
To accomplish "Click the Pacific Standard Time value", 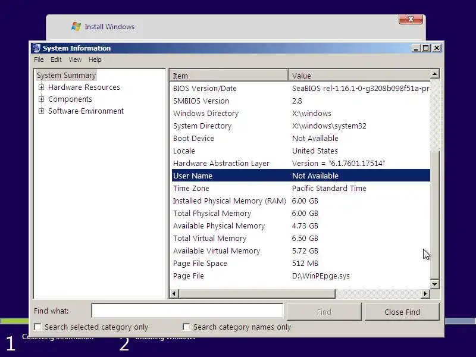I will 329,188.
